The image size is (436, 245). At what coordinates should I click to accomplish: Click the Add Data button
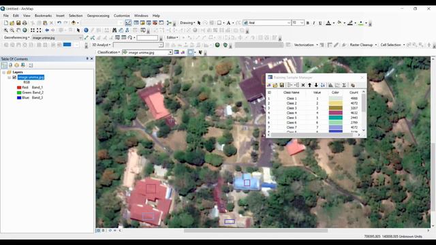coord(74,22)
